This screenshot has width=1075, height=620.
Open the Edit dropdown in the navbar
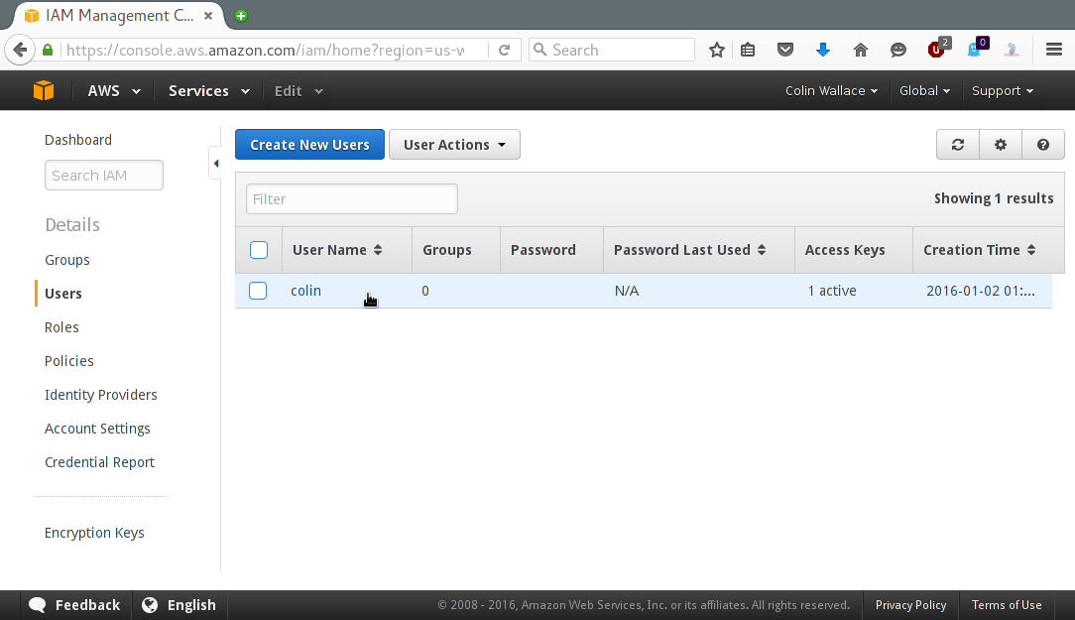299,90
